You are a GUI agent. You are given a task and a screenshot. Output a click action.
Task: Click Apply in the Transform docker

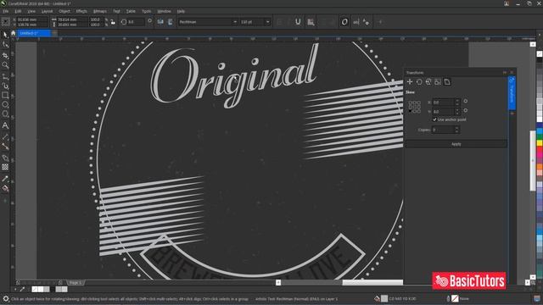(456, 144)
